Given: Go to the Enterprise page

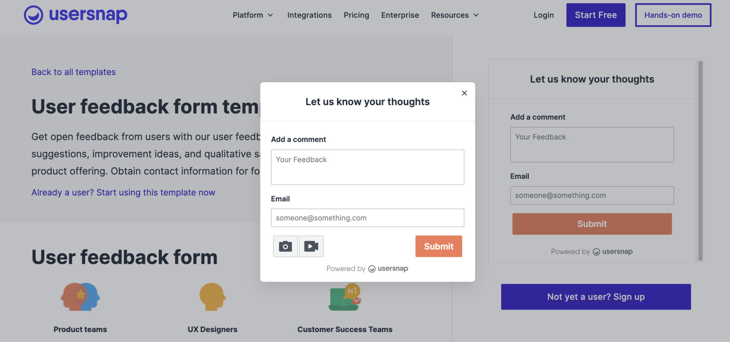Looking at the screenshot, I should click(x=400, y=15).
